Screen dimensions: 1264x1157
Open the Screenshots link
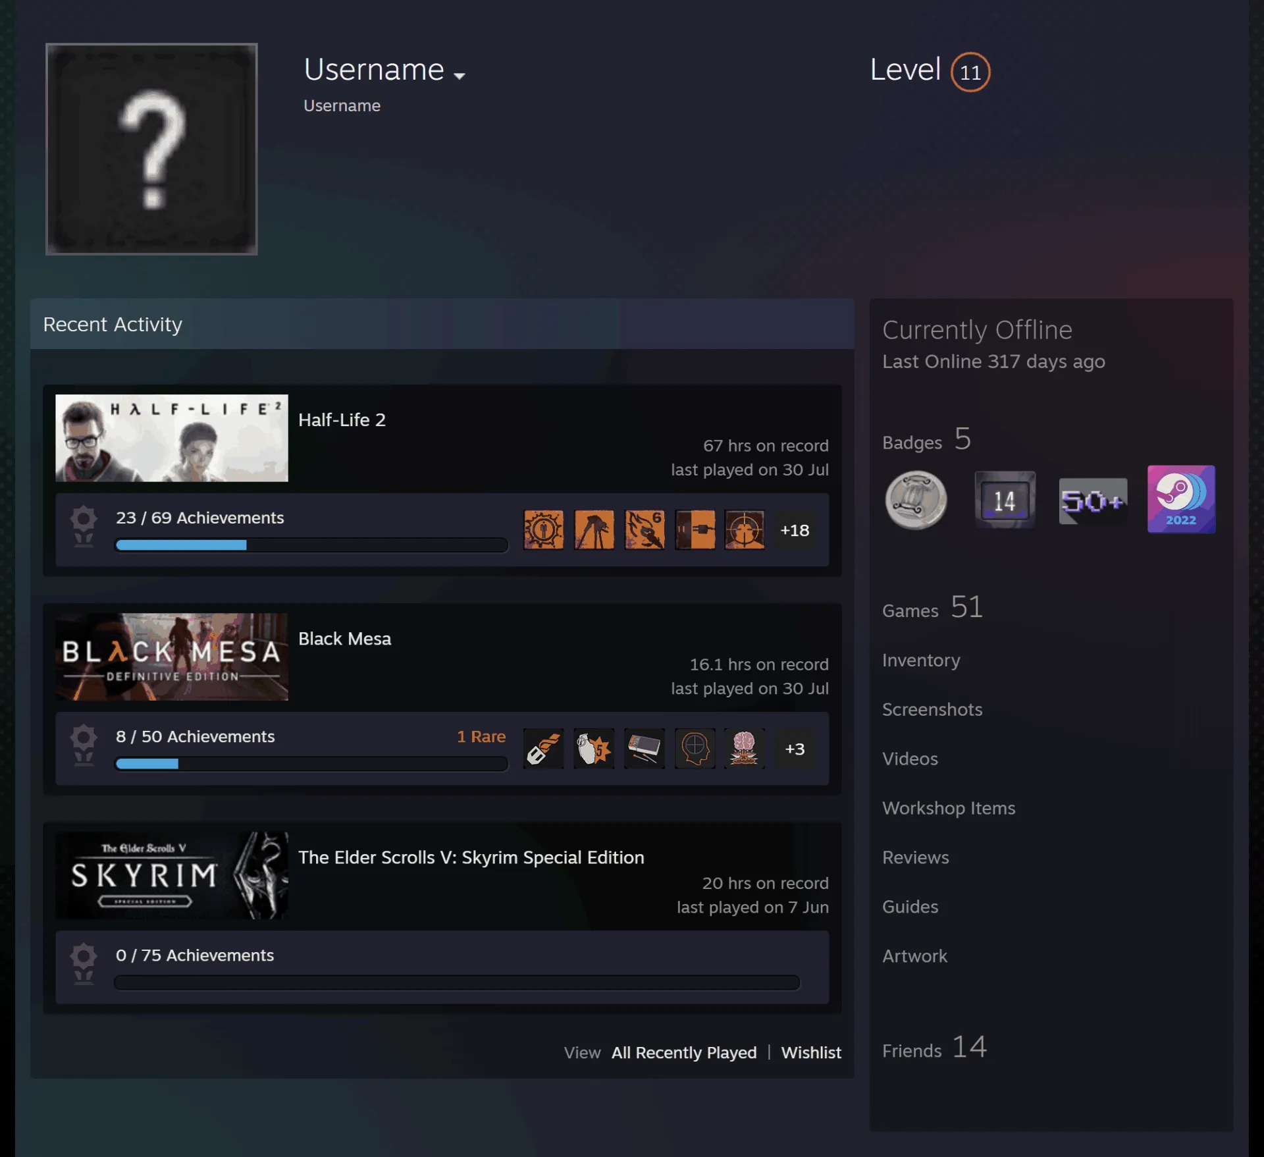(932, 709)
